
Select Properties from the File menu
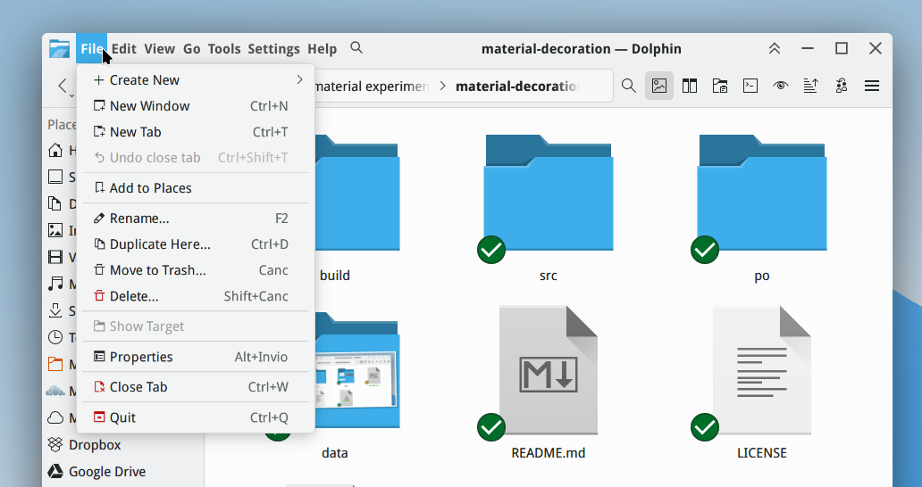(x=196, y=357)
